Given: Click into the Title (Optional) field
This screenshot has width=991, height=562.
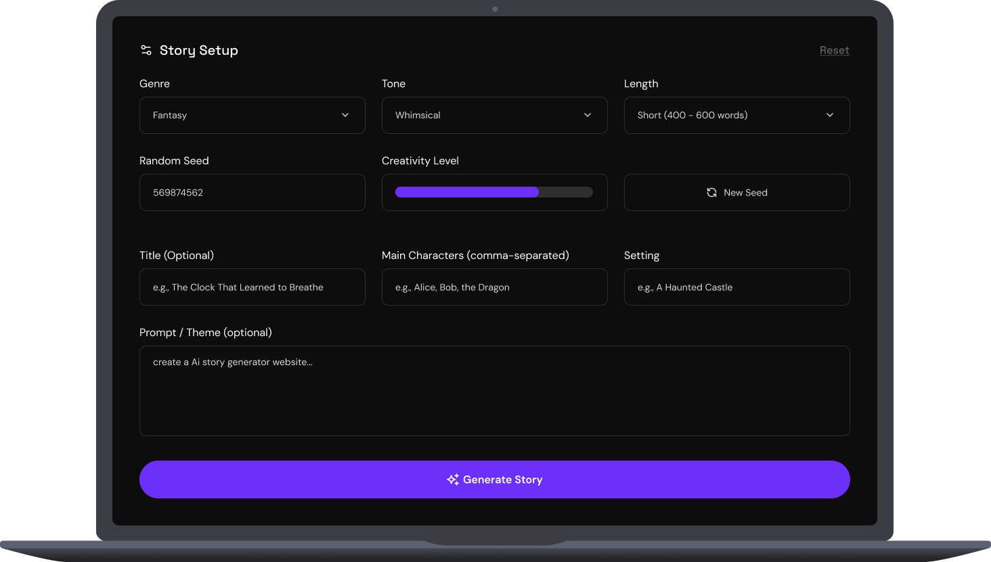Looking at the screenshot, I should coord(252,287).
